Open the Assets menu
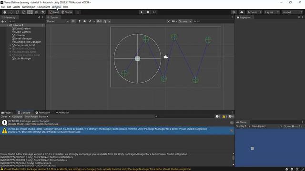 point(17,7)
